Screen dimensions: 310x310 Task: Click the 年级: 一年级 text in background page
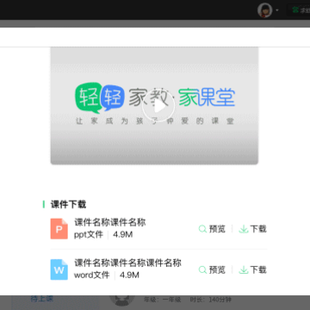pyautogui.click(x=163, y=300)
